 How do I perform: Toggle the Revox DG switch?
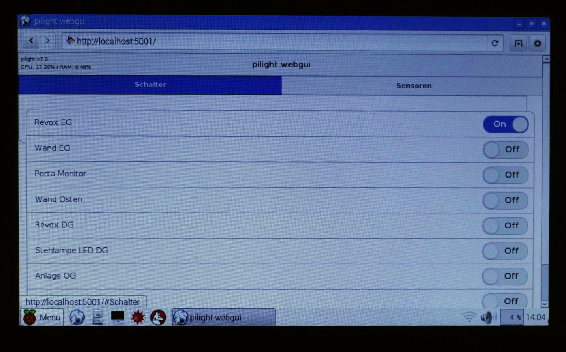pyautogui.click(x=505, y=226)
